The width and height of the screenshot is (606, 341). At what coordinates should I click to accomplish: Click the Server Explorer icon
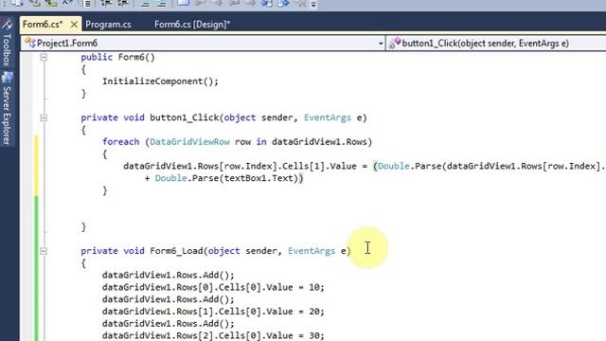(7, 78)
